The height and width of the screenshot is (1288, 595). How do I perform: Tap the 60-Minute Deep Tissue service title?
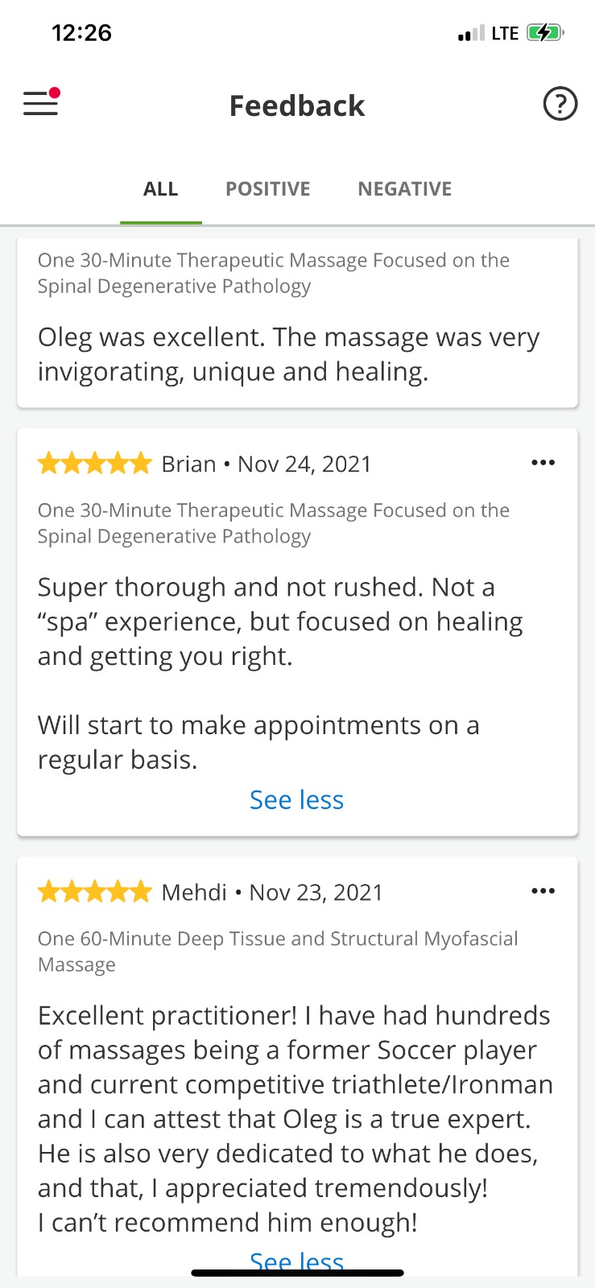point(278,952)
